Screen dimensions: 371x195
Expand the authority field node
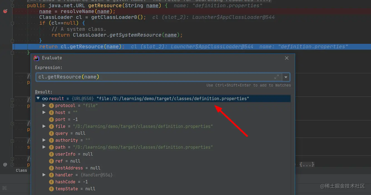44,140
